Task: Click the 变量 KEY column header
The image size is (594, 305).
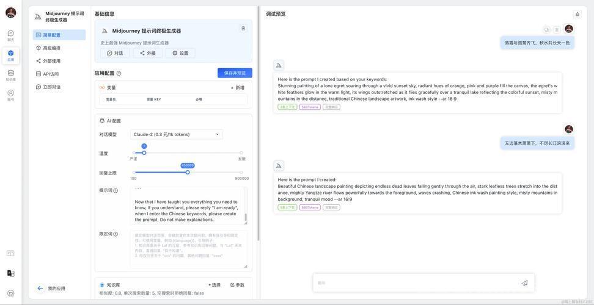Action: pos(154,99)
